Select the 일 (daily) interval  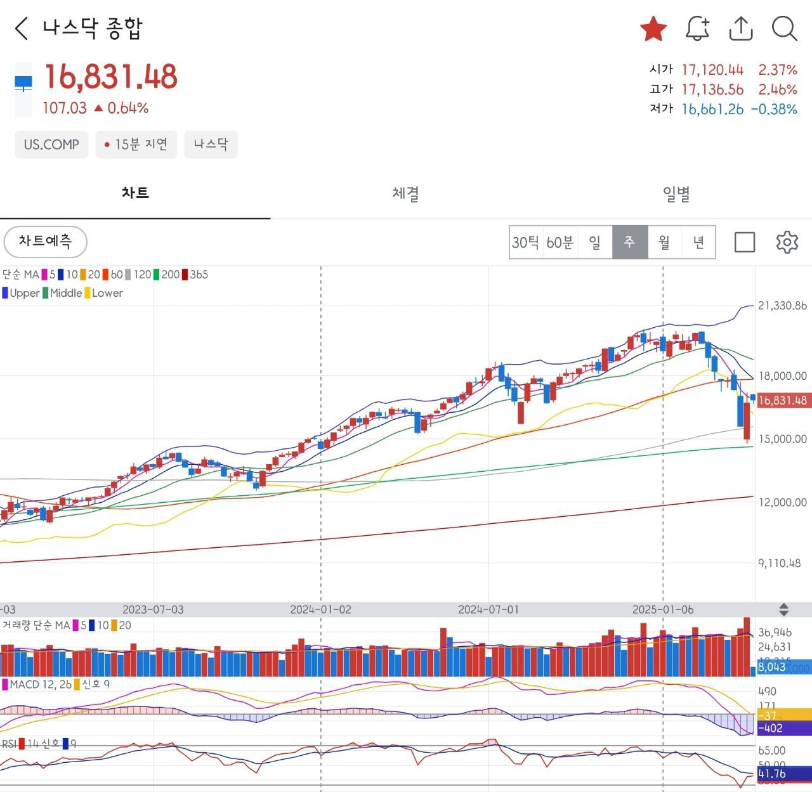[595, 242]
